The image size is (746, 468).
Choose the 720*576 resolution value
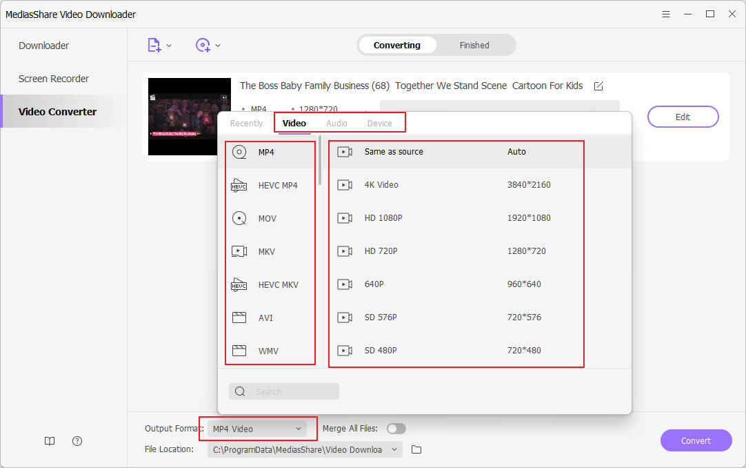(x=524, y=317)
